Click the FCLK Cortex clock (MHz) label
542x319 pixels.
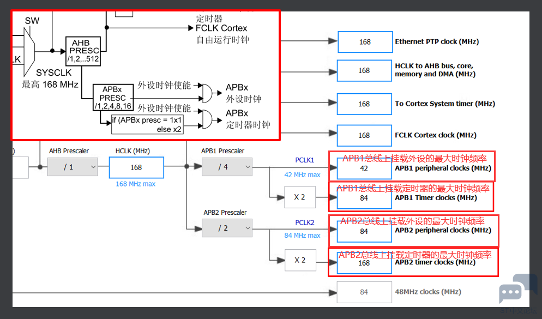(x=436, y=135)
